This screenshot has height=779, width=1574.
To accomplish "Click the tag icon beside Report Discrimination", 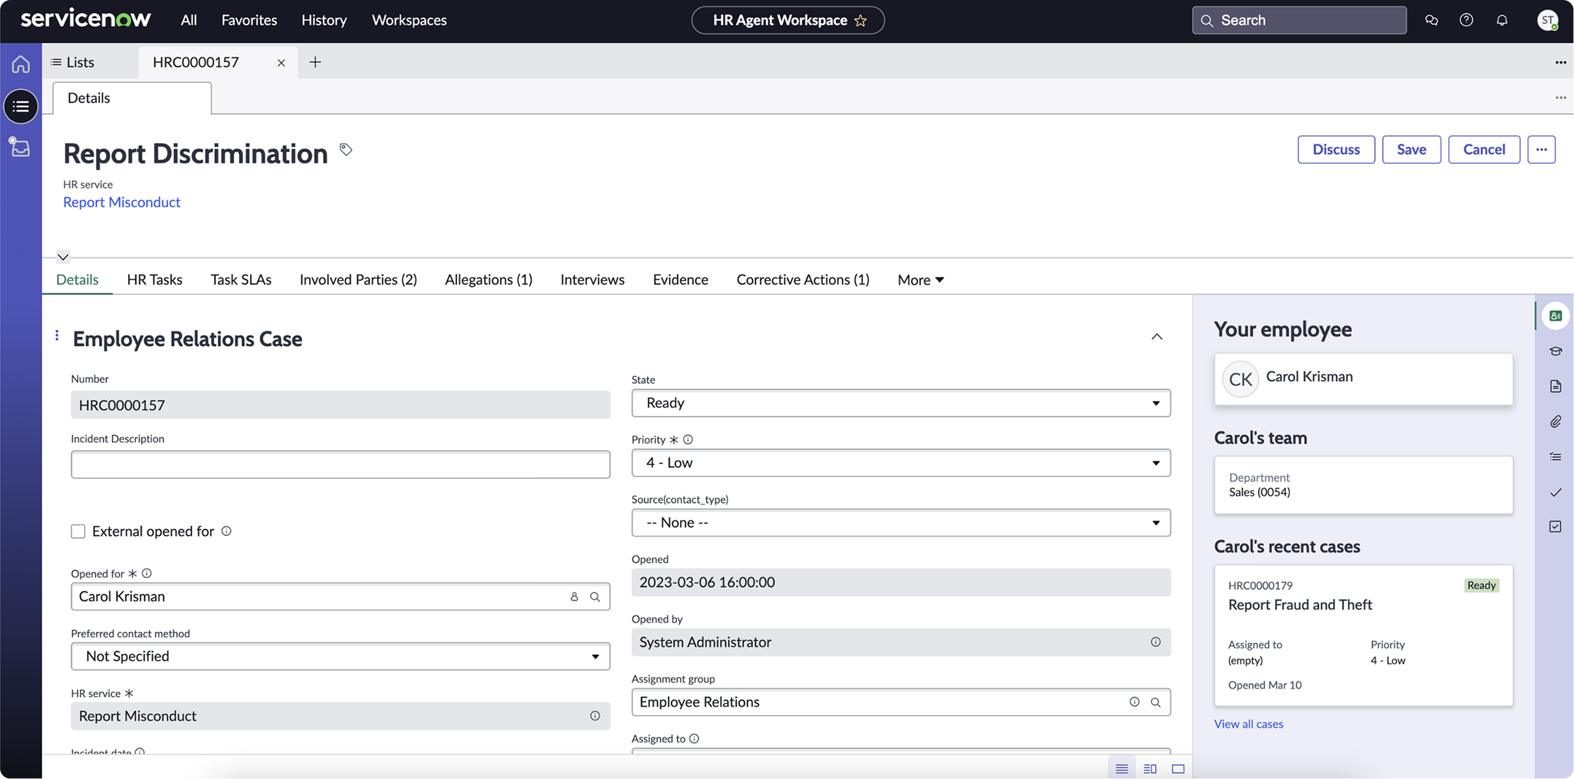I will tap(345, 149).
